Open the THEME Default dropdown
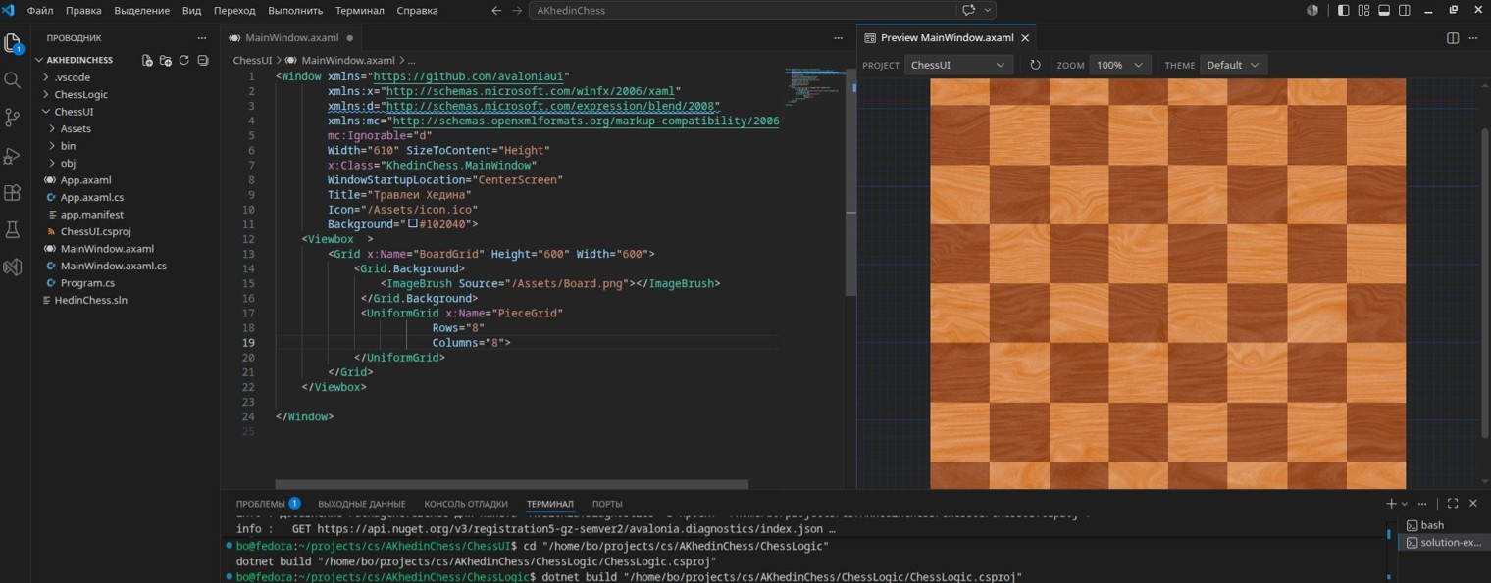The width and height of the screenshot is (1491, 583). [x=1233, y=65]
